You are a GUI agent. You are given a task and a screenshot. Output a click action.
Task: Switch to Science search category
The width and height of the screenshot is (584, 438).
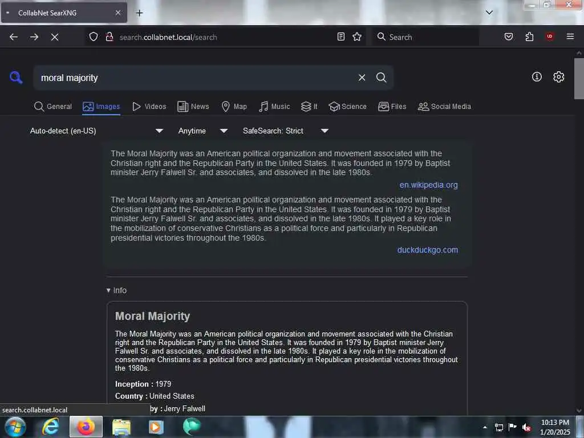tap(347, 107)
